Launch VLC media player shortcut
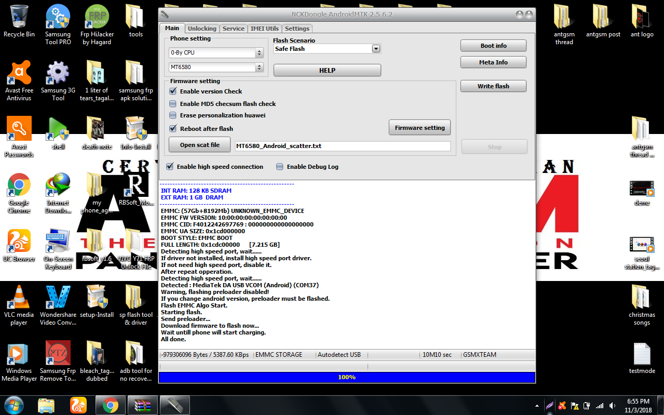Screen dimensions: 664x415 (x=19, y=305)
